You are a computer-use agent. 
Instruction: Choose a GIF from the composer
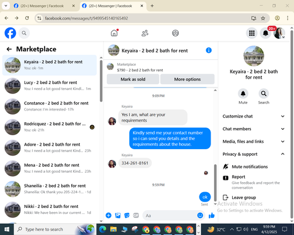coord(136,216)
